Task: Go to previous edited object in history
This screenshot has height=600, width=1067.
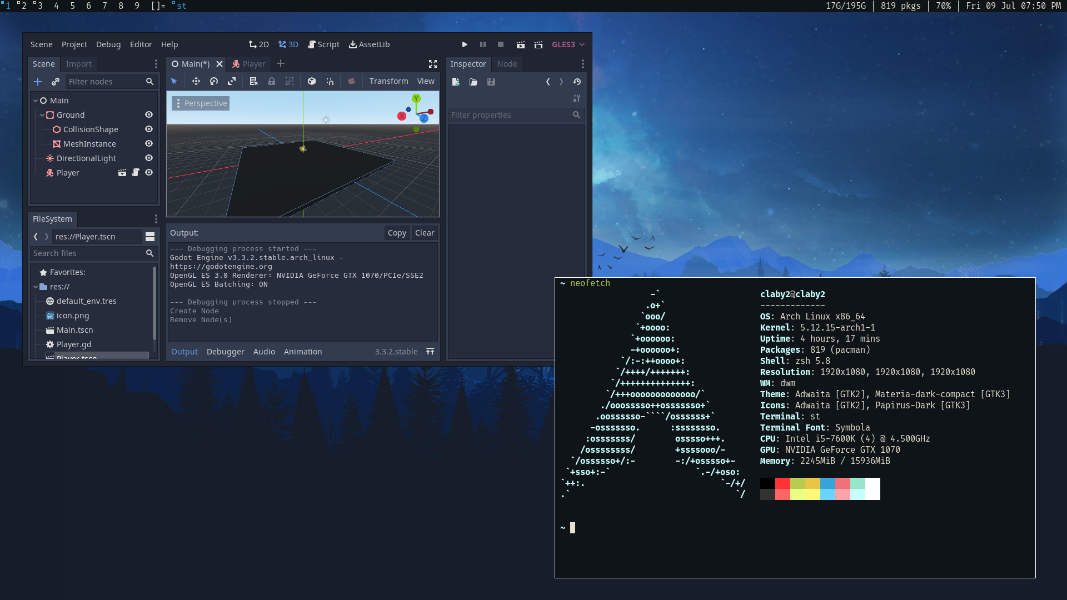Action: [548, 82]
